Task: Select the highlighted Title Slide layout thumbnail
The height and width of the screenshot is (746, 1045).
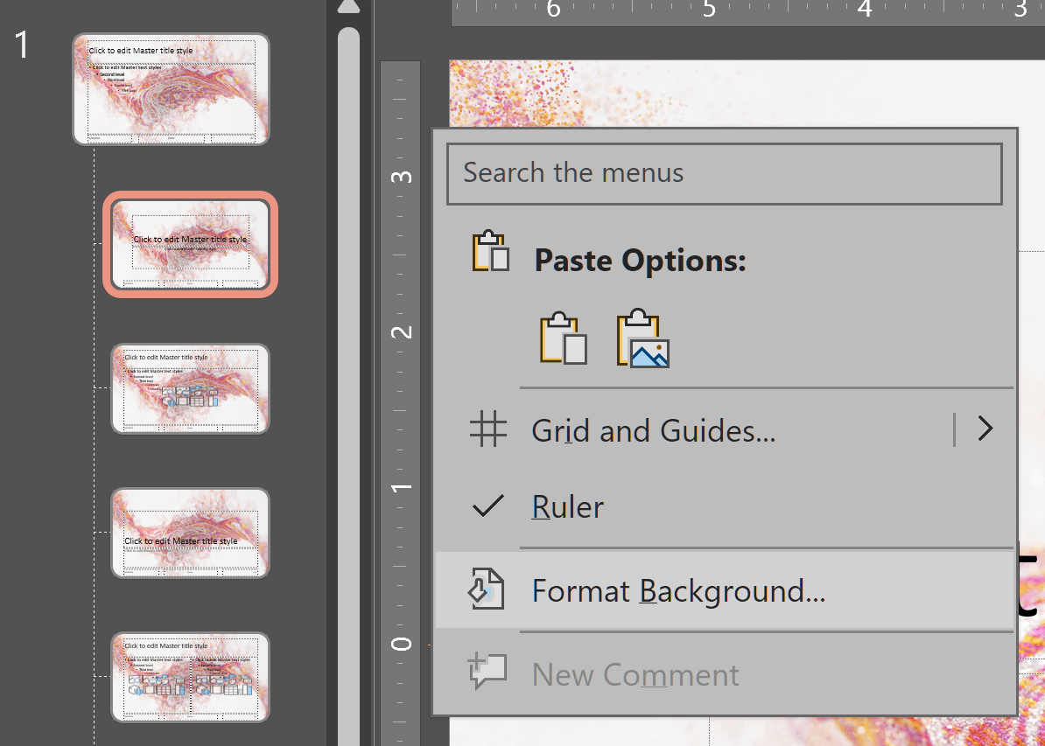Action: [190, 244]
